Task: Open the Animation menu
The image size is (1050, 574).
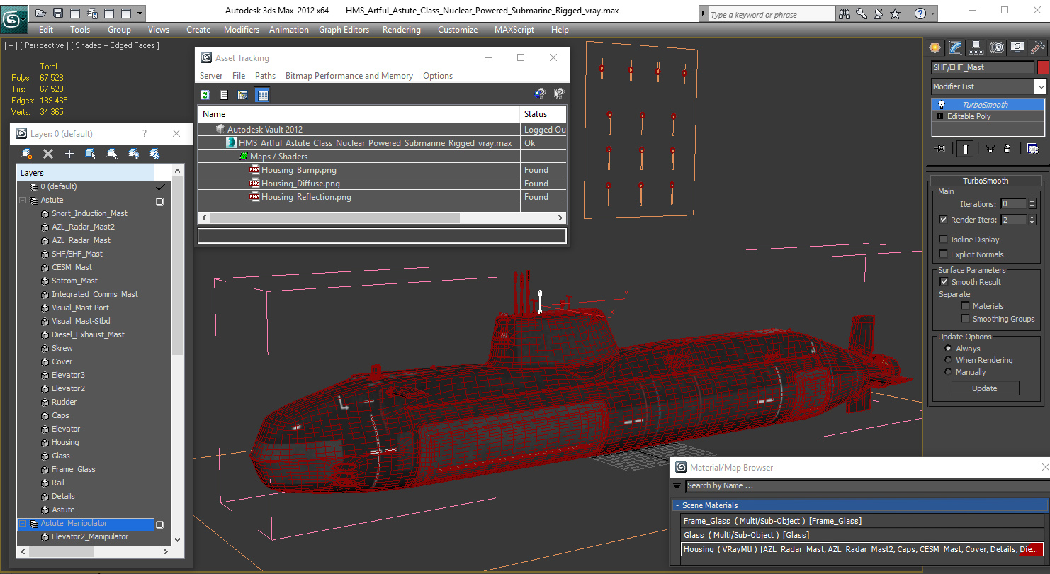Action: [x=289, y=30]
